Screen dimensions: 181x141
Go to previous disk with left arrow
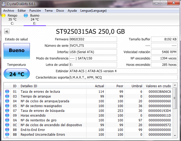[x=7, y=31]
